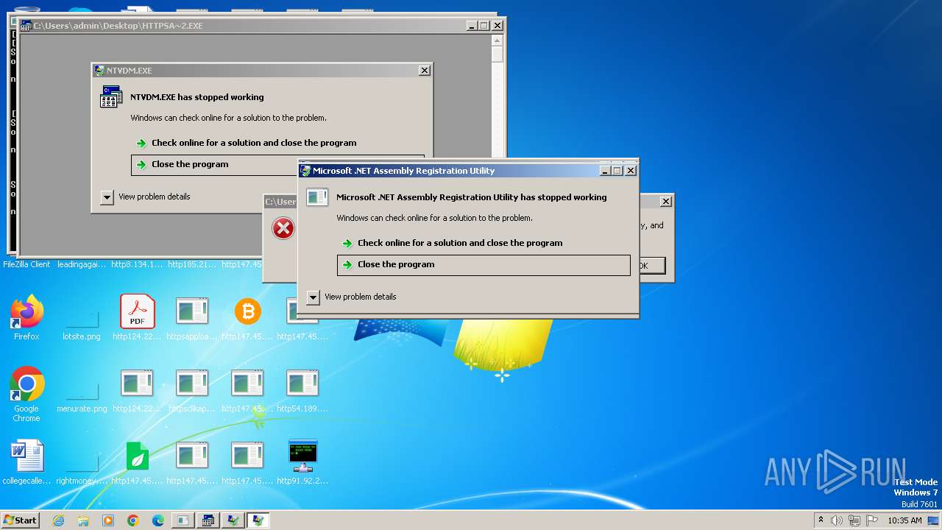
Task: Click the .NET Assembly Registration Utility icon
Action: pyautogui.click(x=317, y=197)
